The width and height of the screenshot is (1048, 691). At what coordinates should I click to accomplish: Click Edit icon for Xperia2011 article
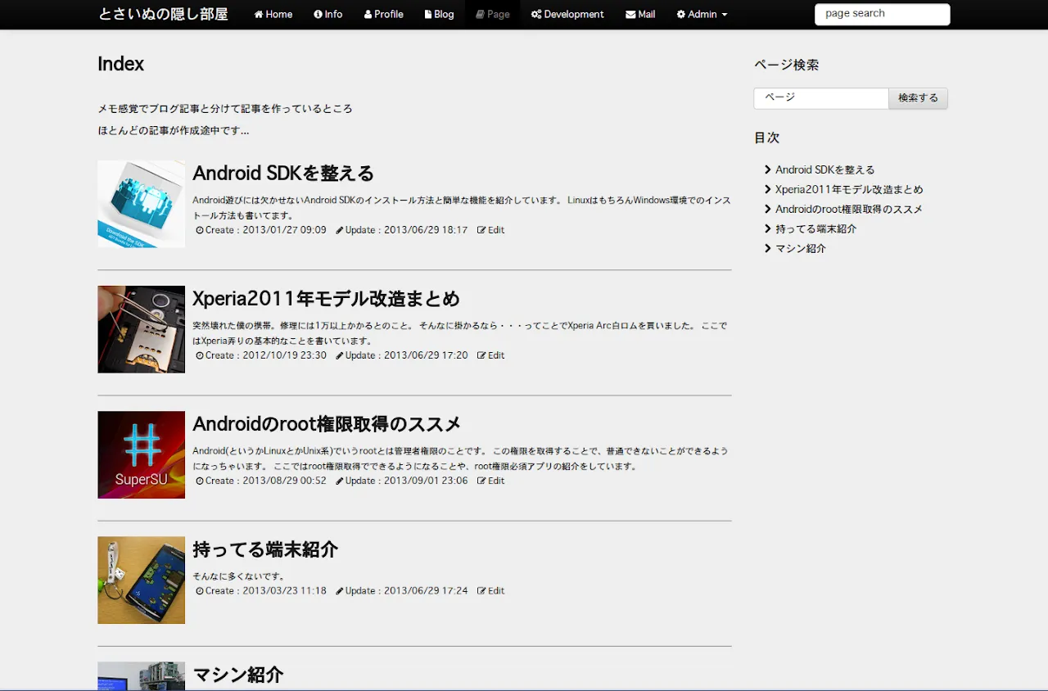click(x=481, y=356)
